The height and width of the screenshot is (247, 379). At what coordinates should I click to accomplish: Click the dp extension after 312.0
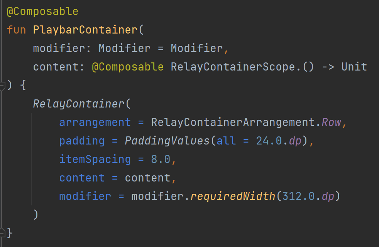pos(328,197)
